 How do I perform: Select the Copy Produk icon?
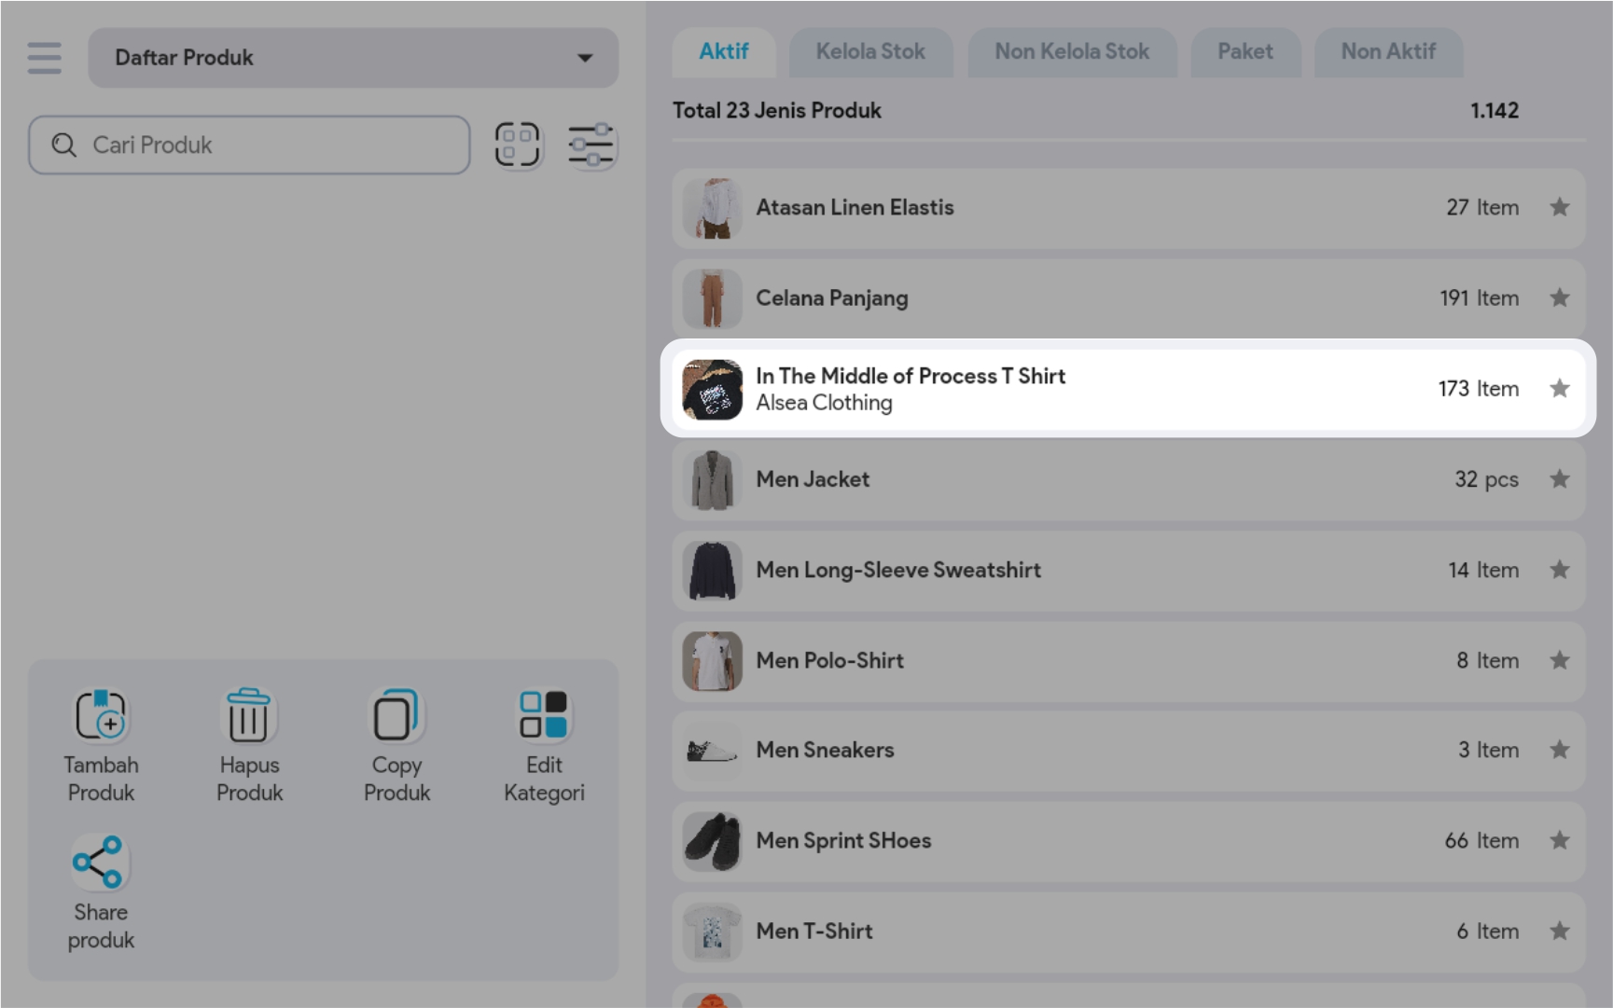pos(396,716)
